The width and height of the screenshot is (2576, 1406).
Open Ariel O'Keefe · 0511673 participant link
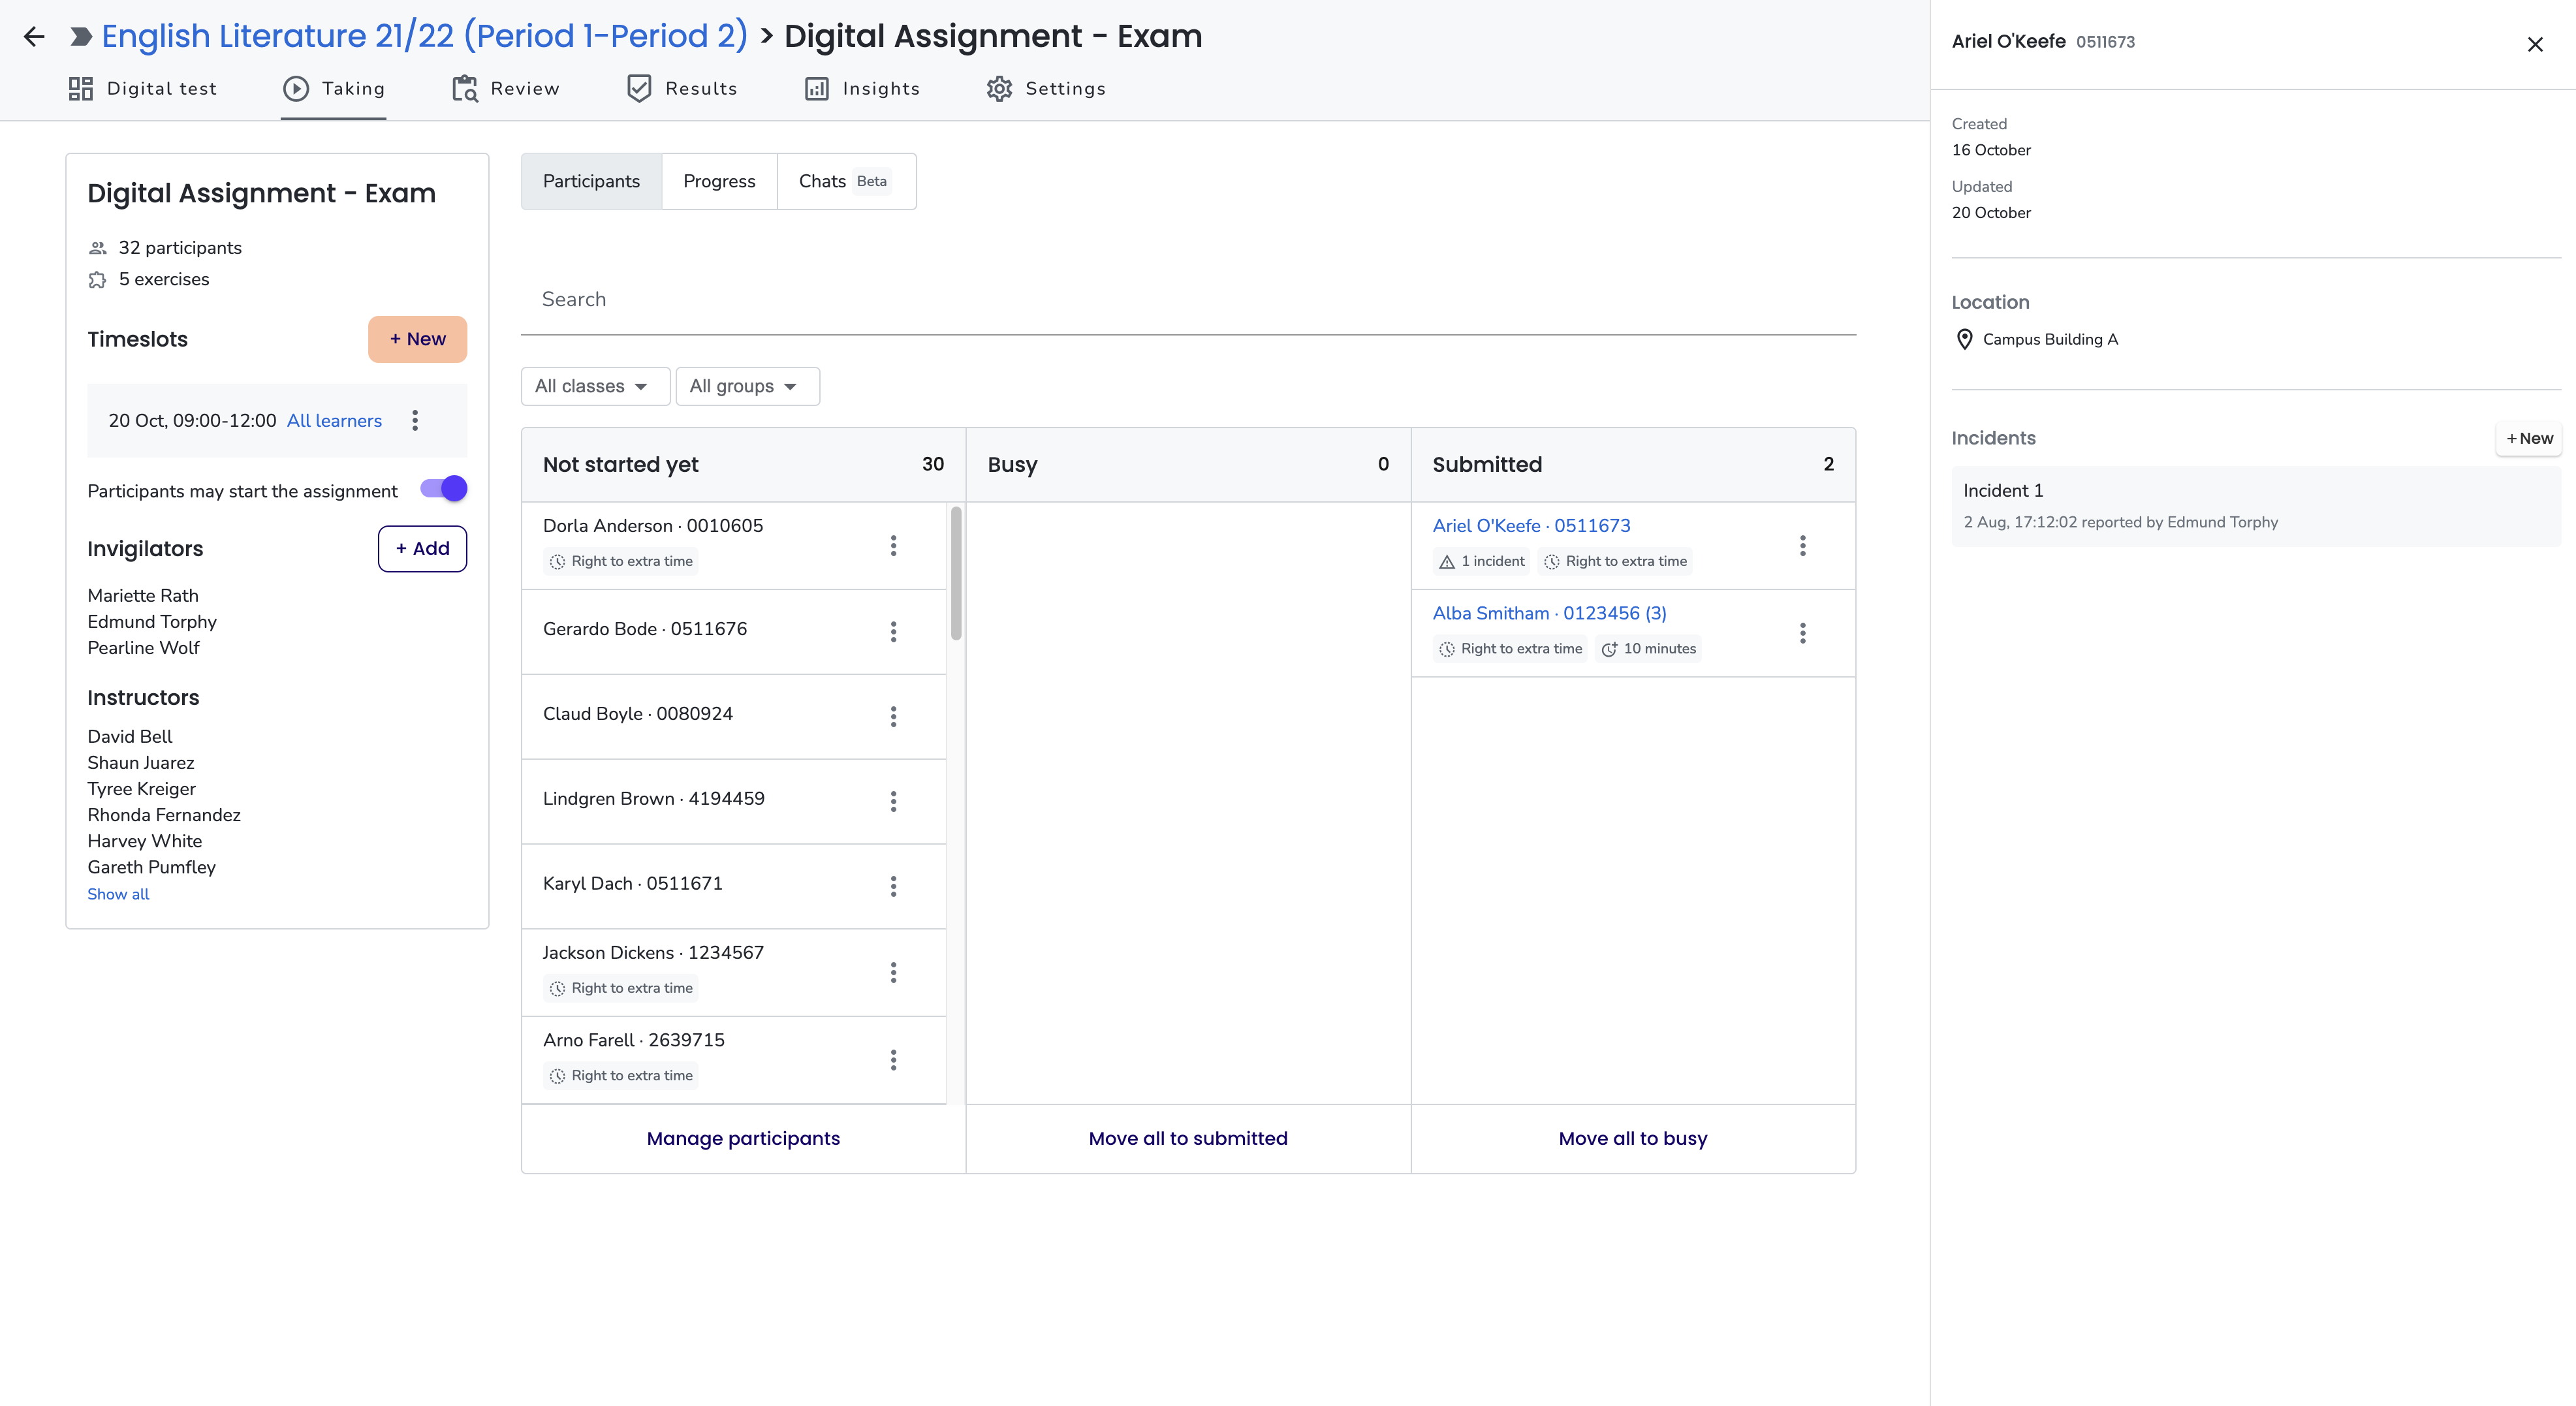tap(1531, 526)
